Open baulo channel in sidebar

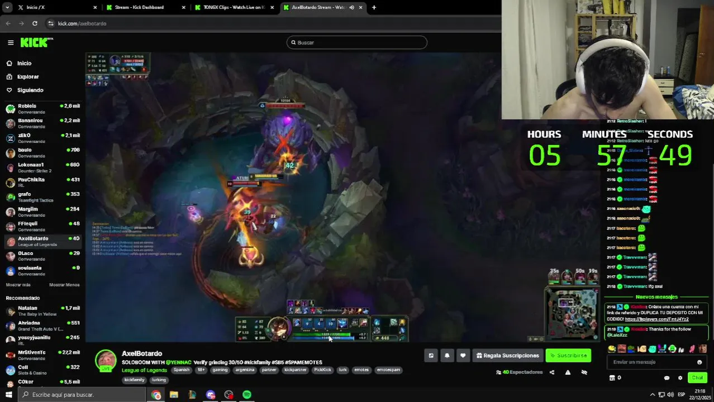[42, 152]
